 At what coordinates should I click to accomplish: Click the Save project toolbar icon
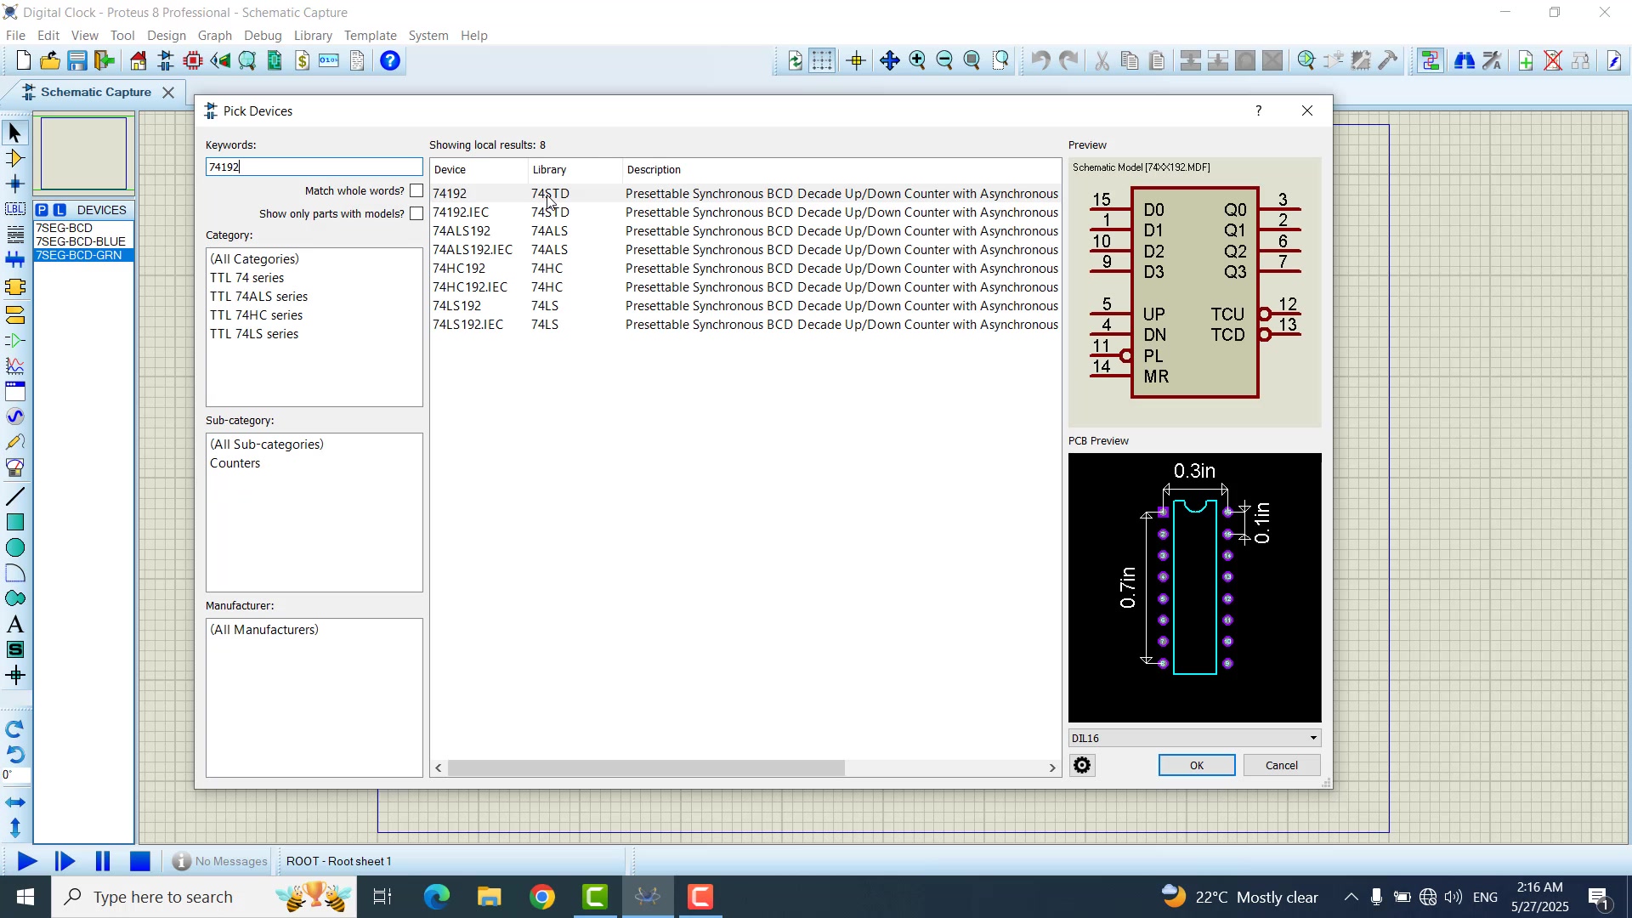(x=77, y=60)
